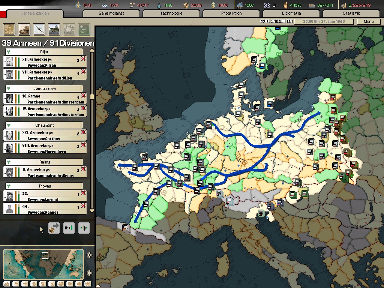This screenshot has height=288, width=384.
Task: Open the Menü button
Action: tap(368, 22)
